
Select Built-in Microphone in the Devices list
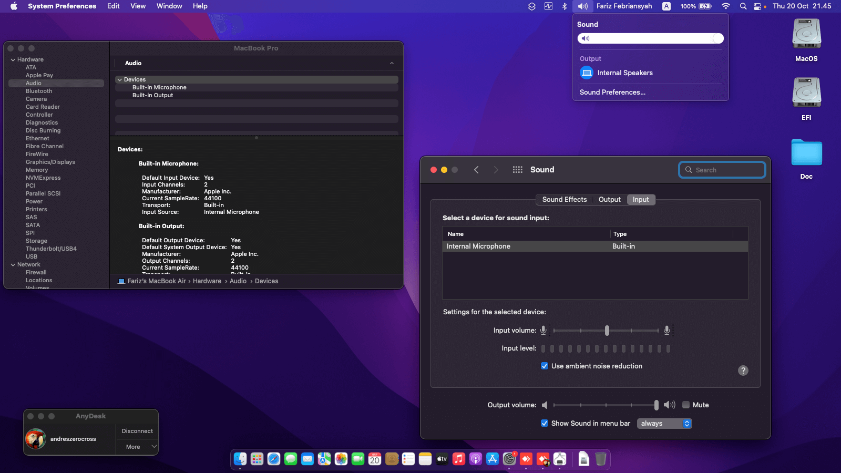257,88
